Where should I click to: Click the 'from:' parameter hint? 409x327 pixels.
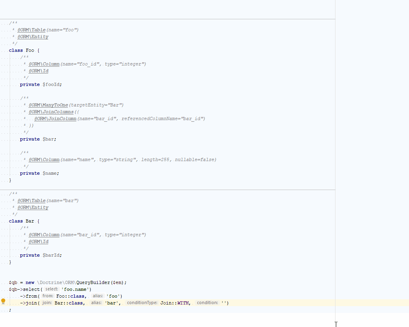[48, 296]
